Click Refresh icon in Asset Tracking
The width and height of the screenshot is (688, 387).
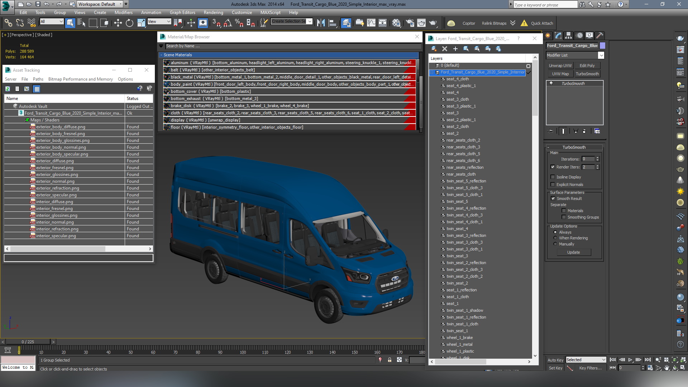(x=8, y=89)
